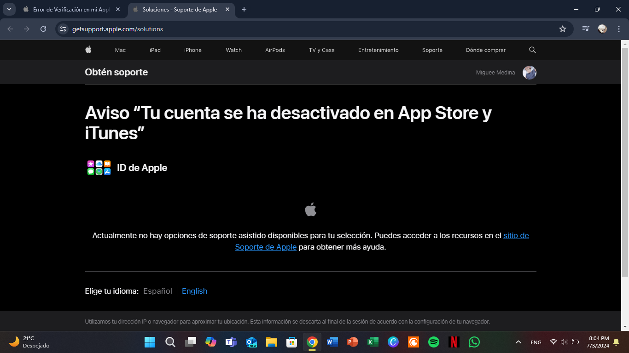Switch language to English
629x353 pixels.
pos(194,291)
